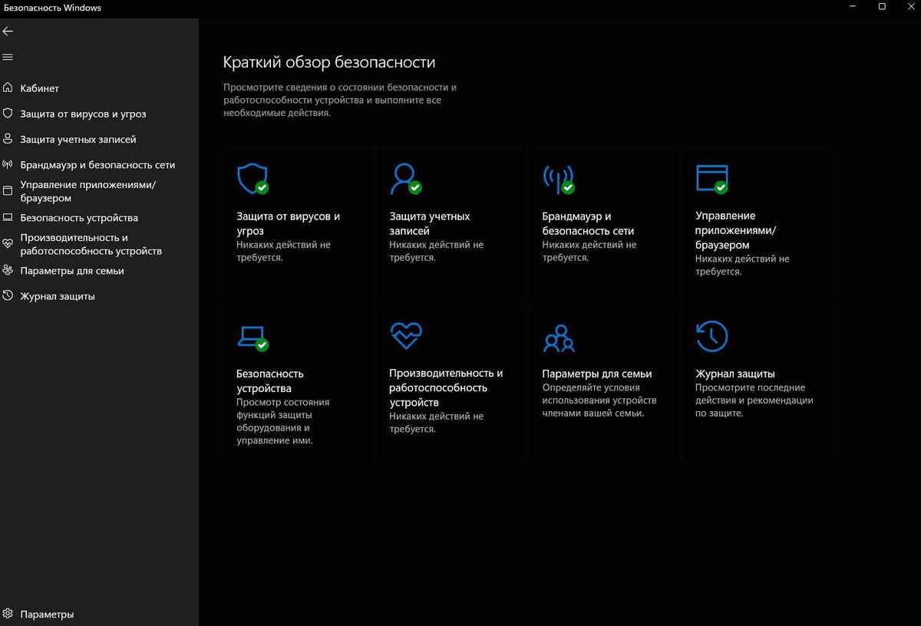This screenshot has width=921, height=626.
Task: Select Защита от вирусов и угроз sidebar item
Action: click(x=99, y=114)
